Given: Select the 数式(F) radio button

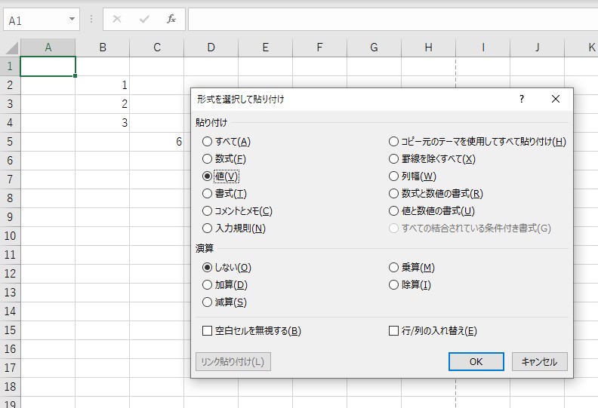Looking at the screenshot, I should click(208, 159).
